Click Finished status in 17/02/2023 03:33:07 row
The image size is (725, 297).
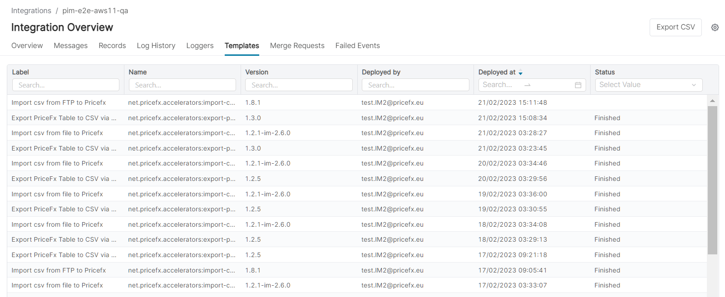[x=607, y=285]
